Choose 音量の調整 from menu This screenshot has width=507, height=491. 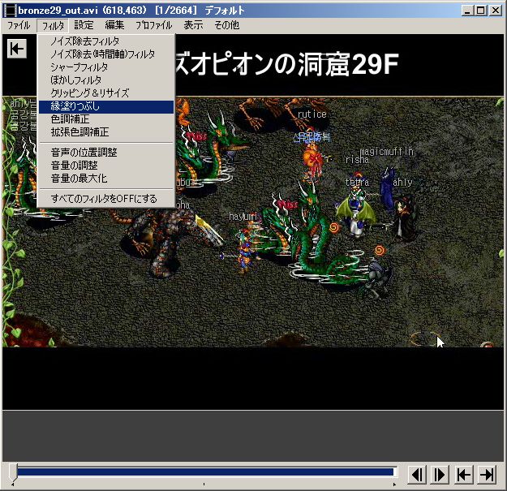point(106,166)
